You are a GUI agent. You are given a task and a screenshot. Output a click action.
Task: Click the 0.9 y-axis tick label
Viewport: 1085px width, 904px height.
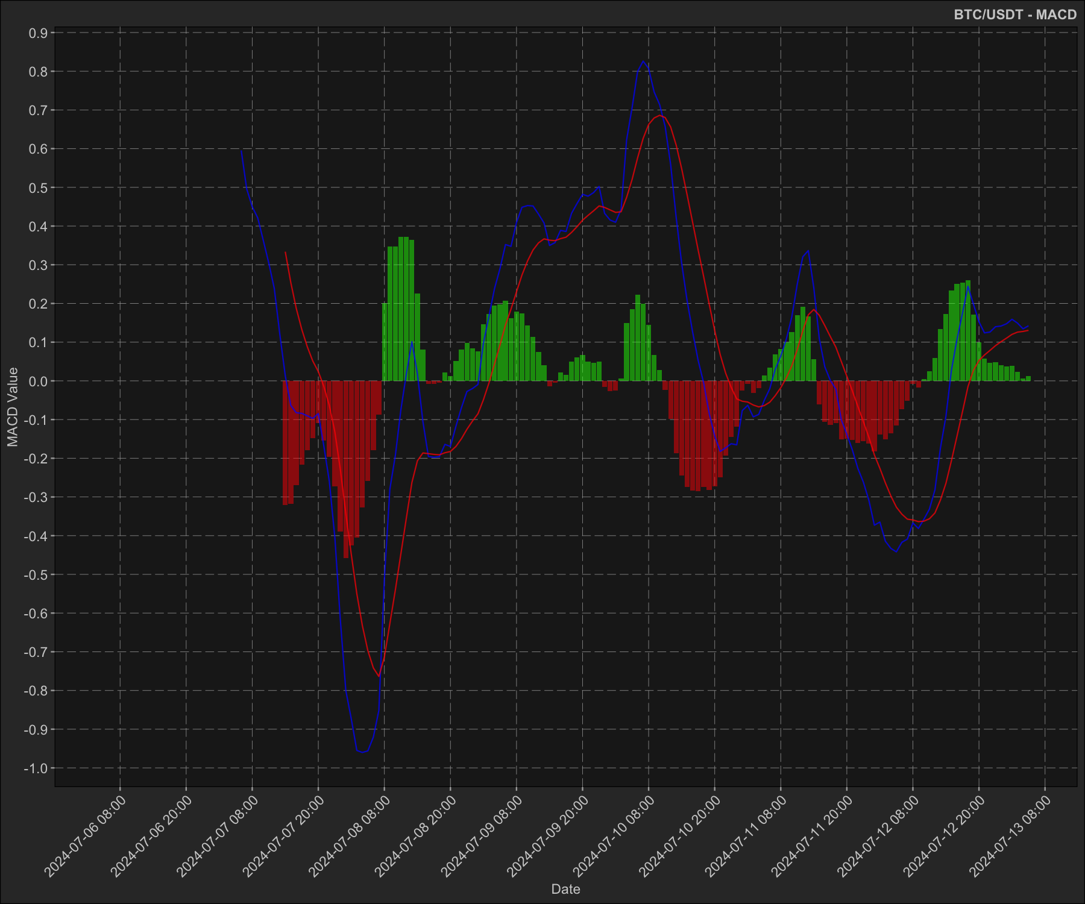tap(38, 33)
